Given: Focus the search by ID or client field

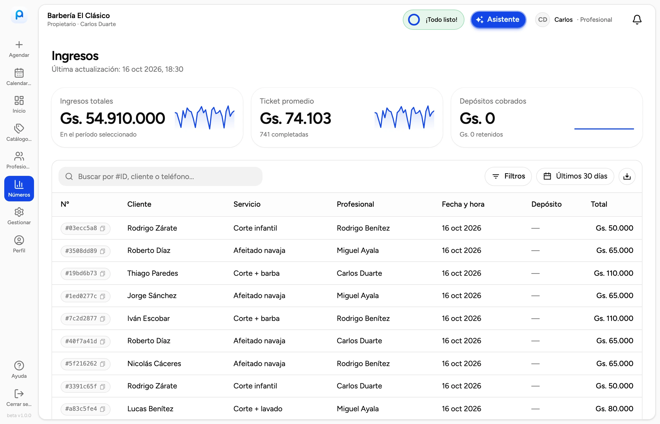Looking at the screenshot, I should 160,176.
